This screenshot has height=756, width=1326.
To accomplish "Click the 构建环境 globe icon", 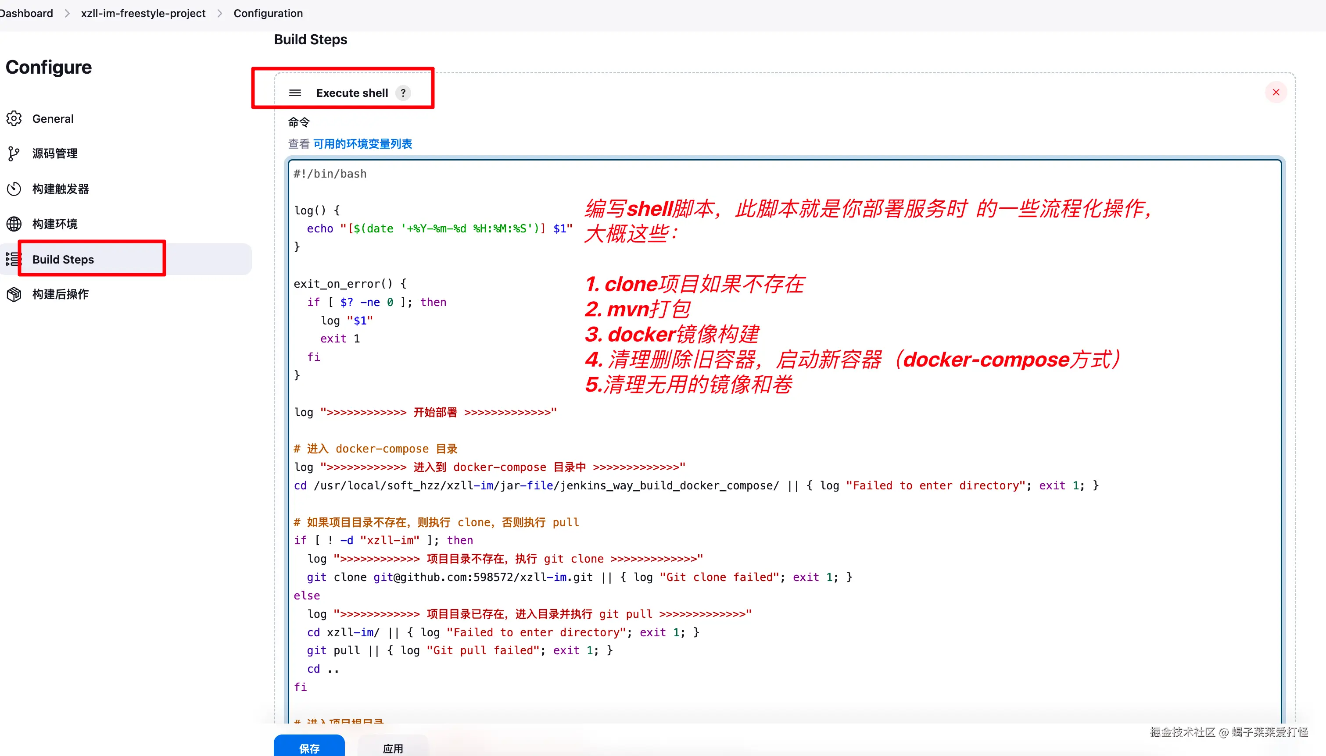I will pyautogui.click(x=14, y=224).
